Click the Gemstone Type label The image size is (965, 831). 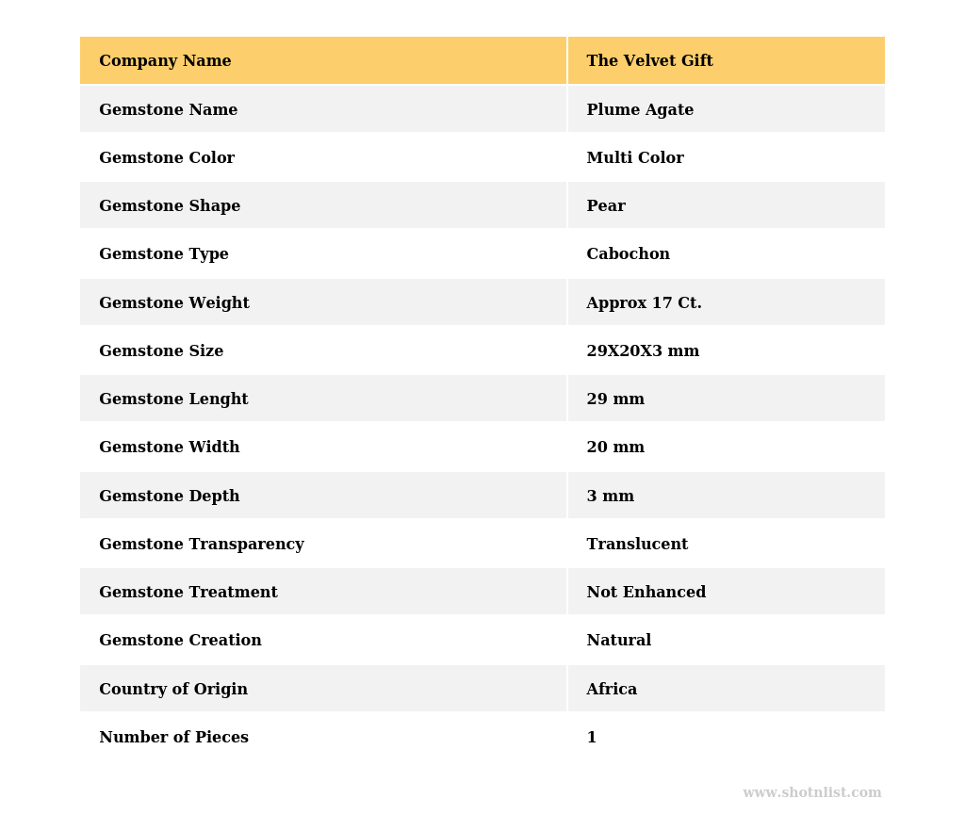click(164, 254)
